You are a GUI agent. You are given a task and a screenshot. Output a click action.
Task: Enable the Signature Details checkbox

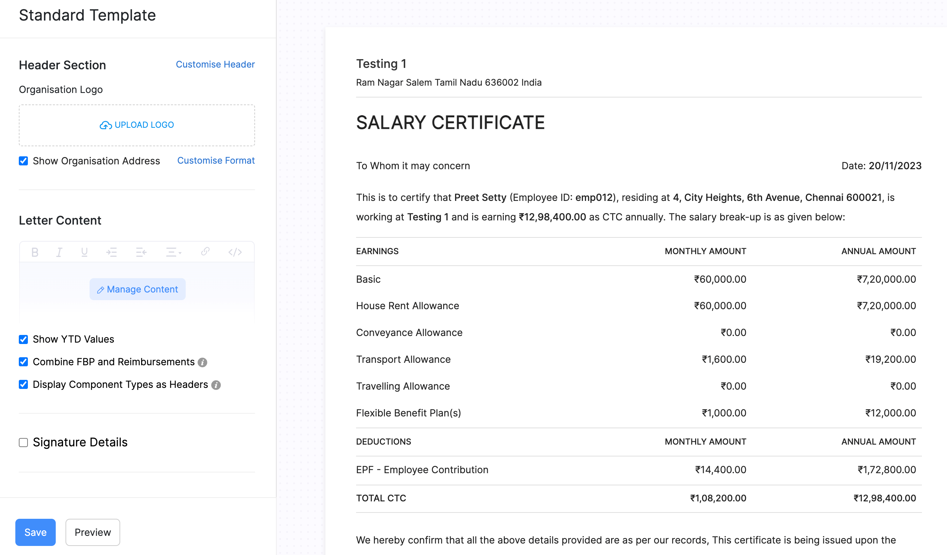pyautogui.click(x=23, y=443)
